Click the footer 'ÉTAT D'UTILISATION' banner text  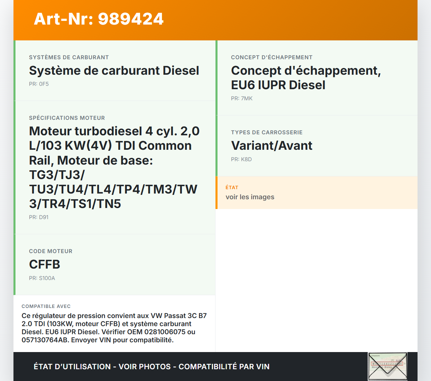click(x=152, y=367)
